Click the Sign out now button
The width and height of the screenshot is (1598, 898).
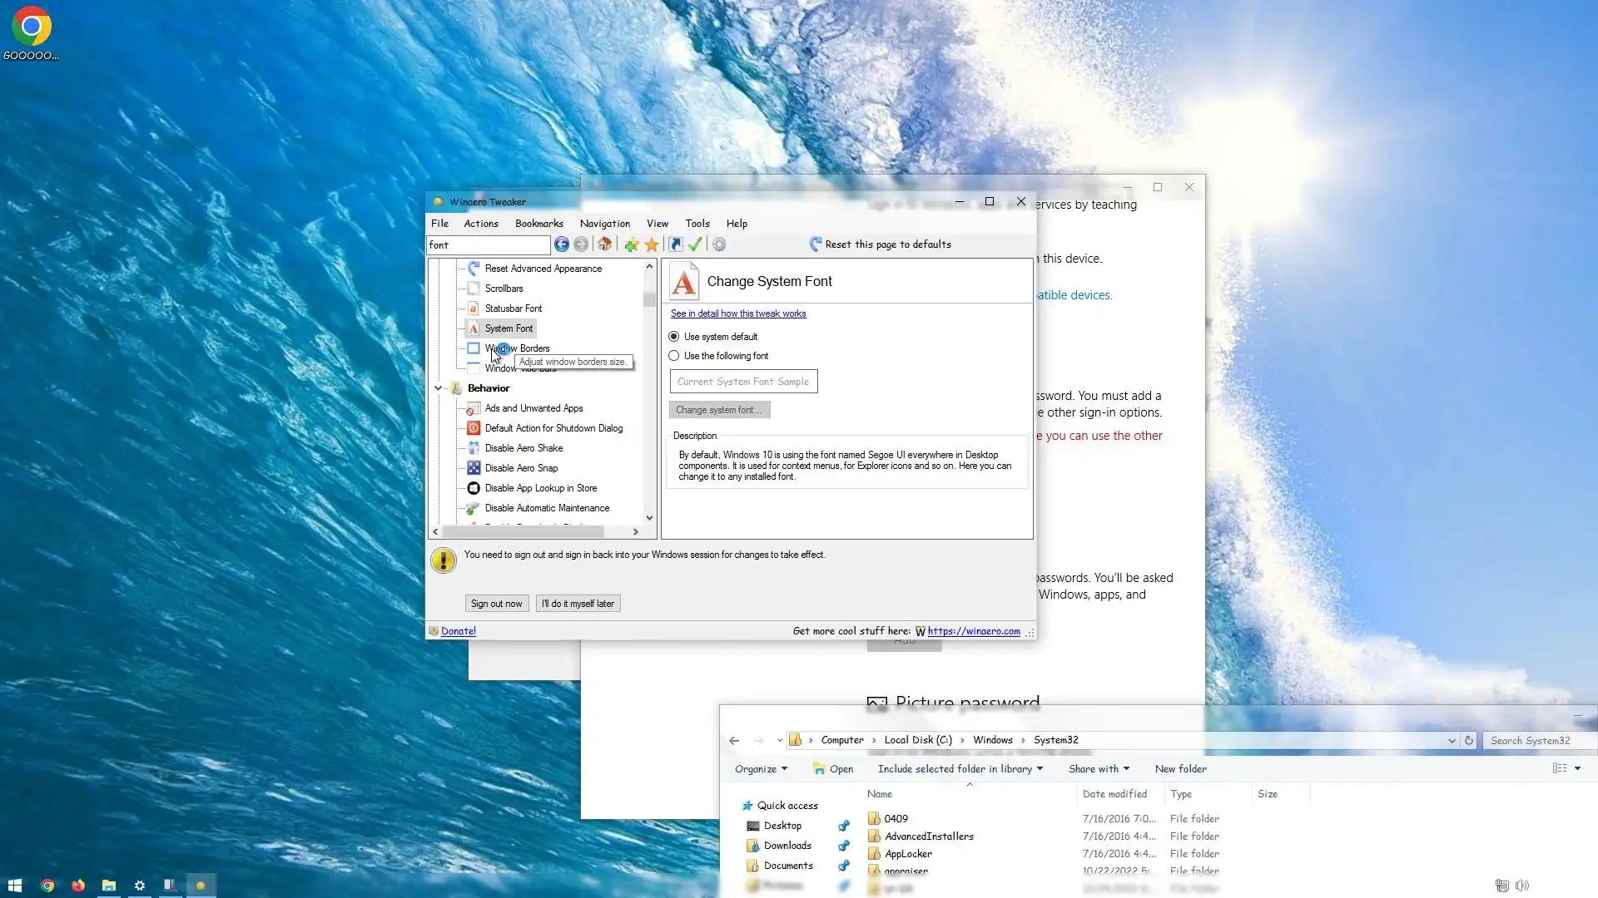pos(496,604)
